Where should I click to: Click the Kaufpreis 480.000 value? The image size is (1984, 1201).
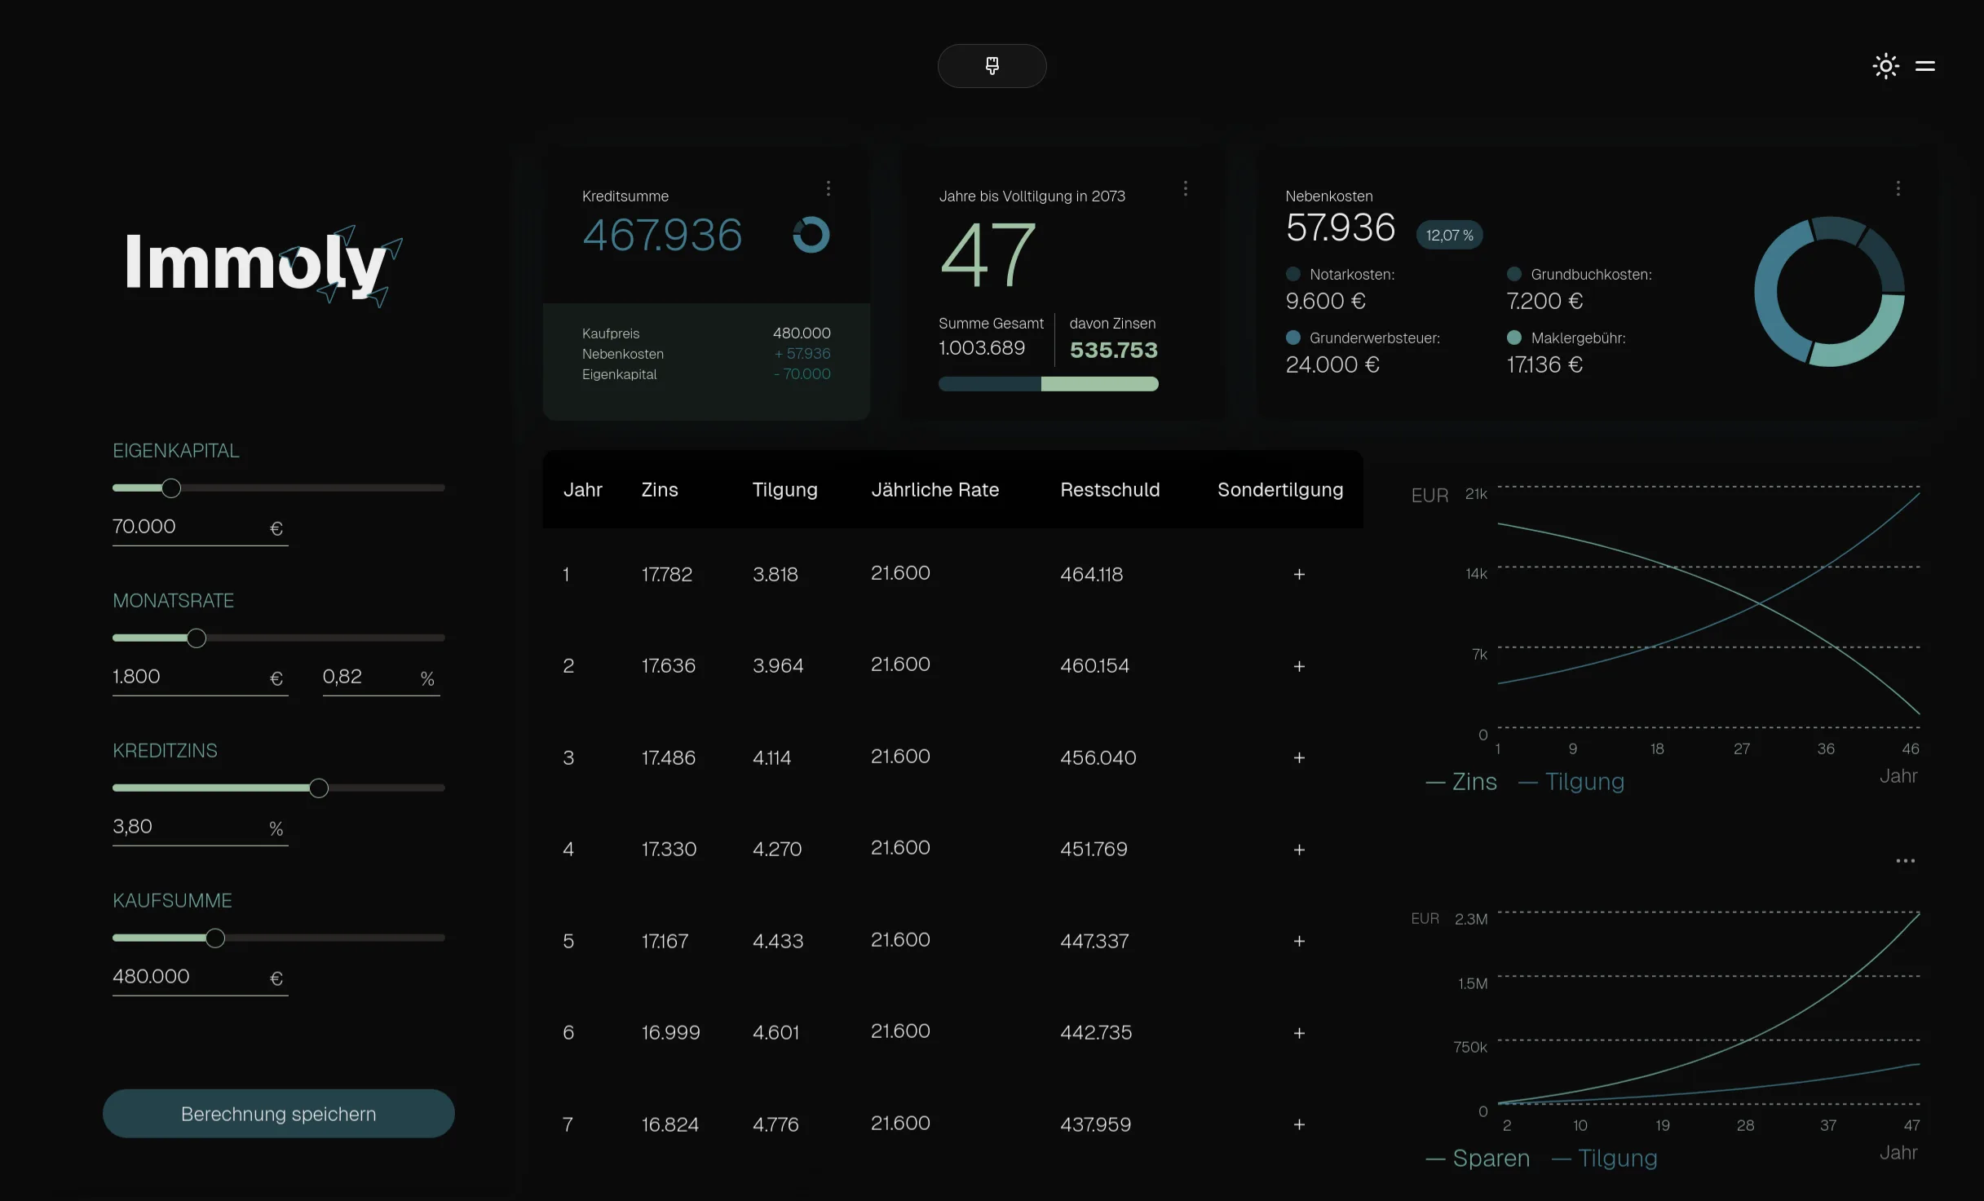coord(802,333)
